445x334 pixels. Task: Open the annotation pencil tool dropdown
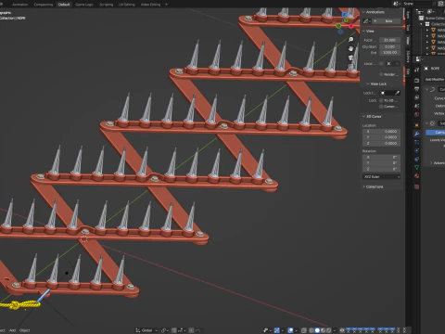coord(367,21)
